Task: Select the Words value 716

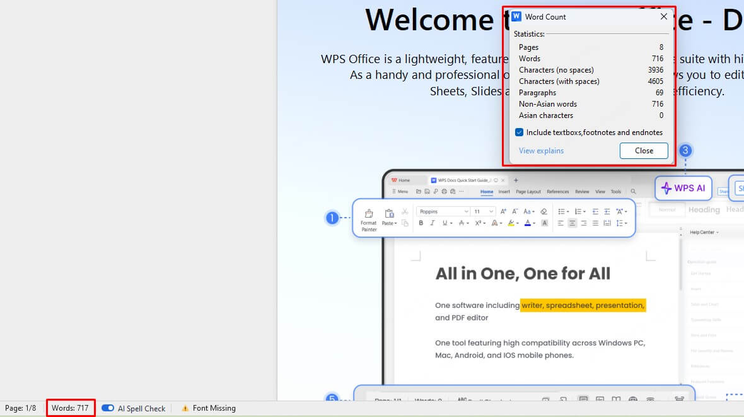Action: coord(657,59)
